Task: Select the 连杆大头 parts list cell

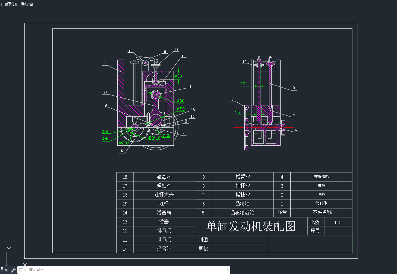Action: [x=164, y=195]
